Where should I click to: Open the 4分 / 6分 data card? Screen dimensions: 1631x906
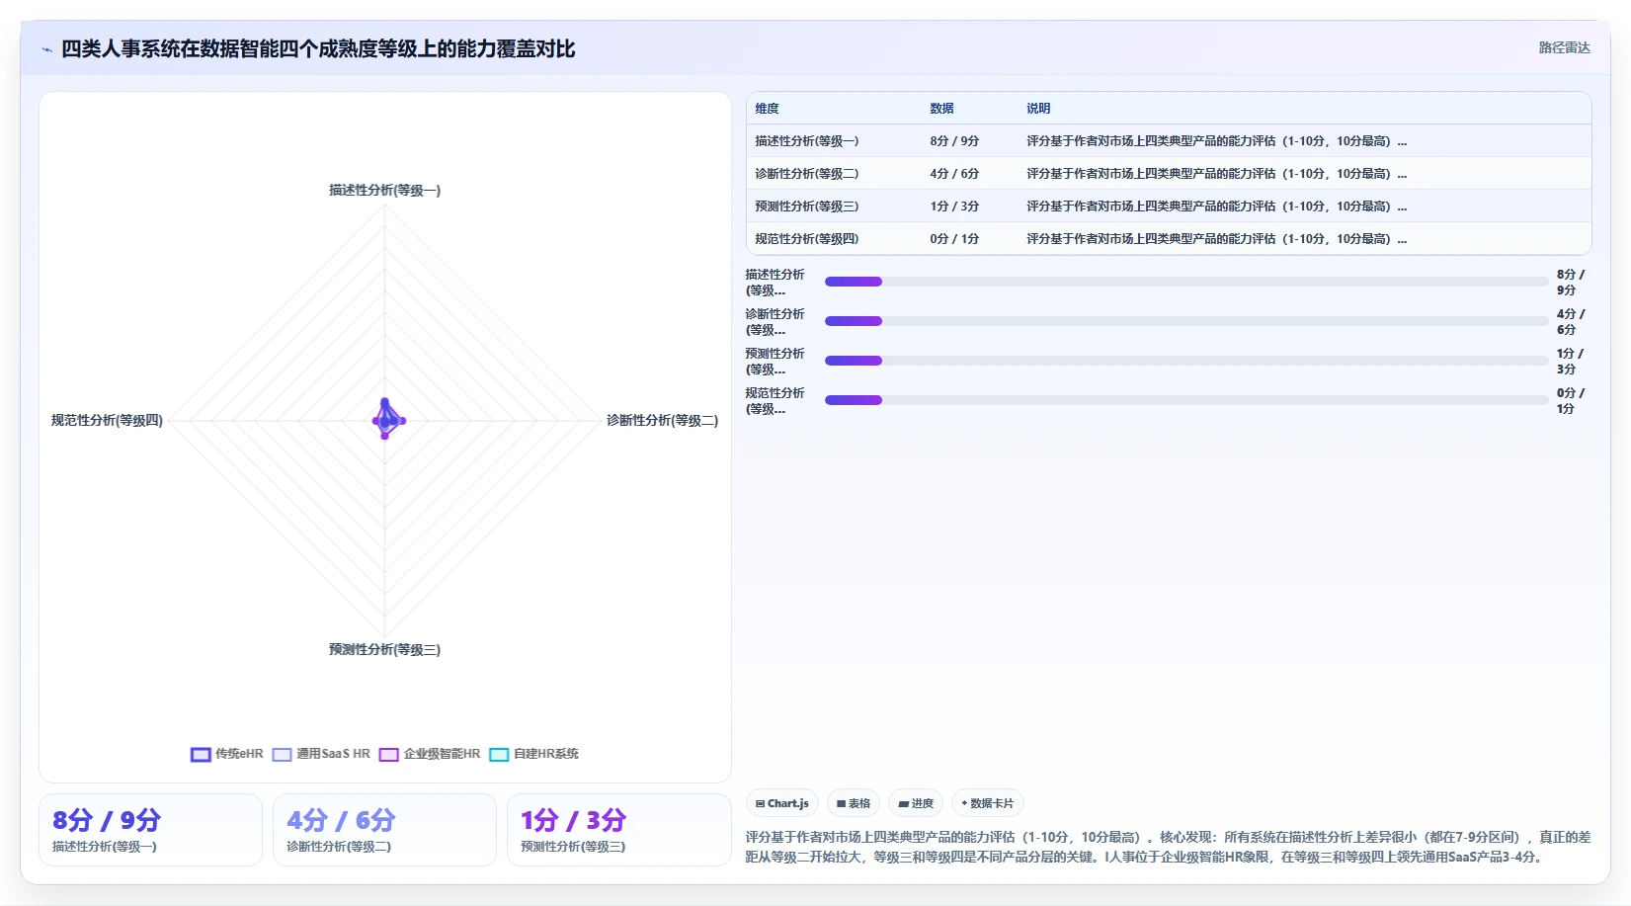pos(384,830)
